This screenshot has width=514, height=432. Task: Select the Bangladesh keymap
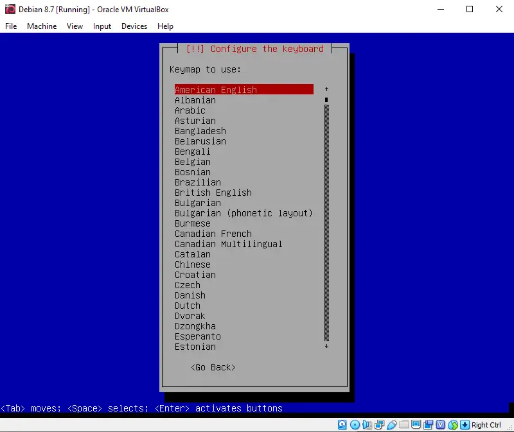(244, 131)
